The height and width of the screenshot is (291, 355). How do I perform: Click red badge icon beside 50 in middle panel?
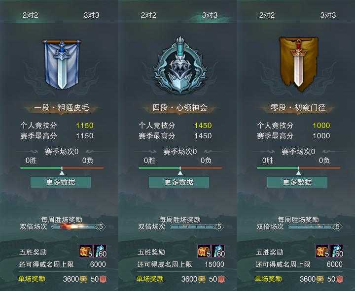(221, 279)
